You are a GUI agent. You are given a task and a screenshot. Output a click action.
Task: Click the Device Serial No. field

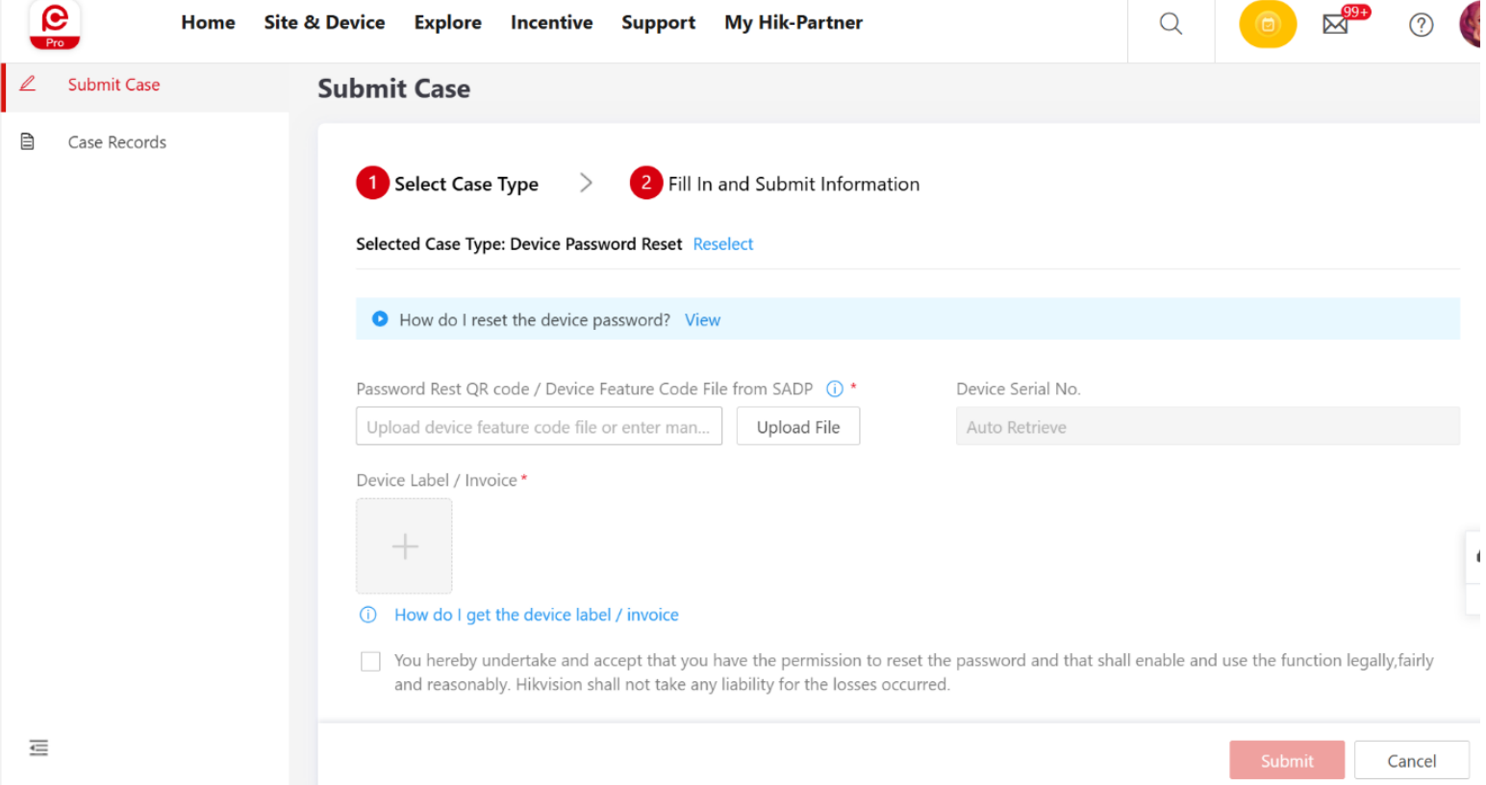point(1207,426)
